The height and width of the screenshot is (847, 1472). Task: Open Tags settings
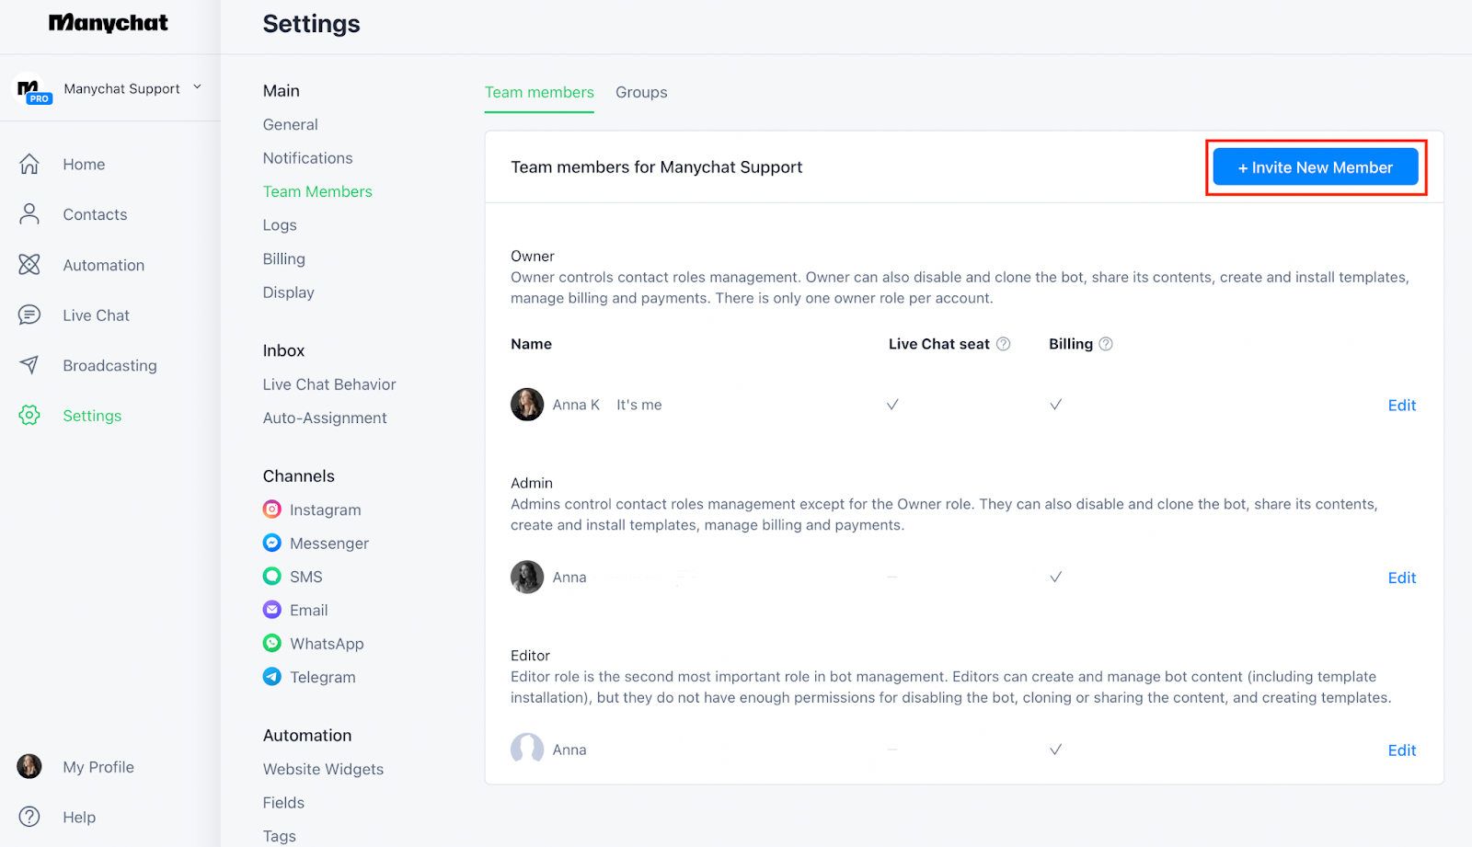(x=280, y=836)
